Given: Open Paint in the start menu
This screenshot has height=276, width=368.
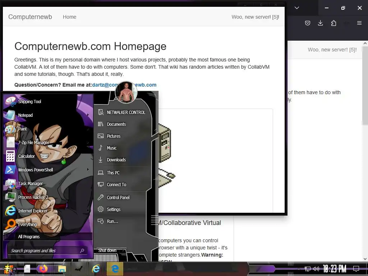Looking at the screenshot, I should [x=48, y=129].
